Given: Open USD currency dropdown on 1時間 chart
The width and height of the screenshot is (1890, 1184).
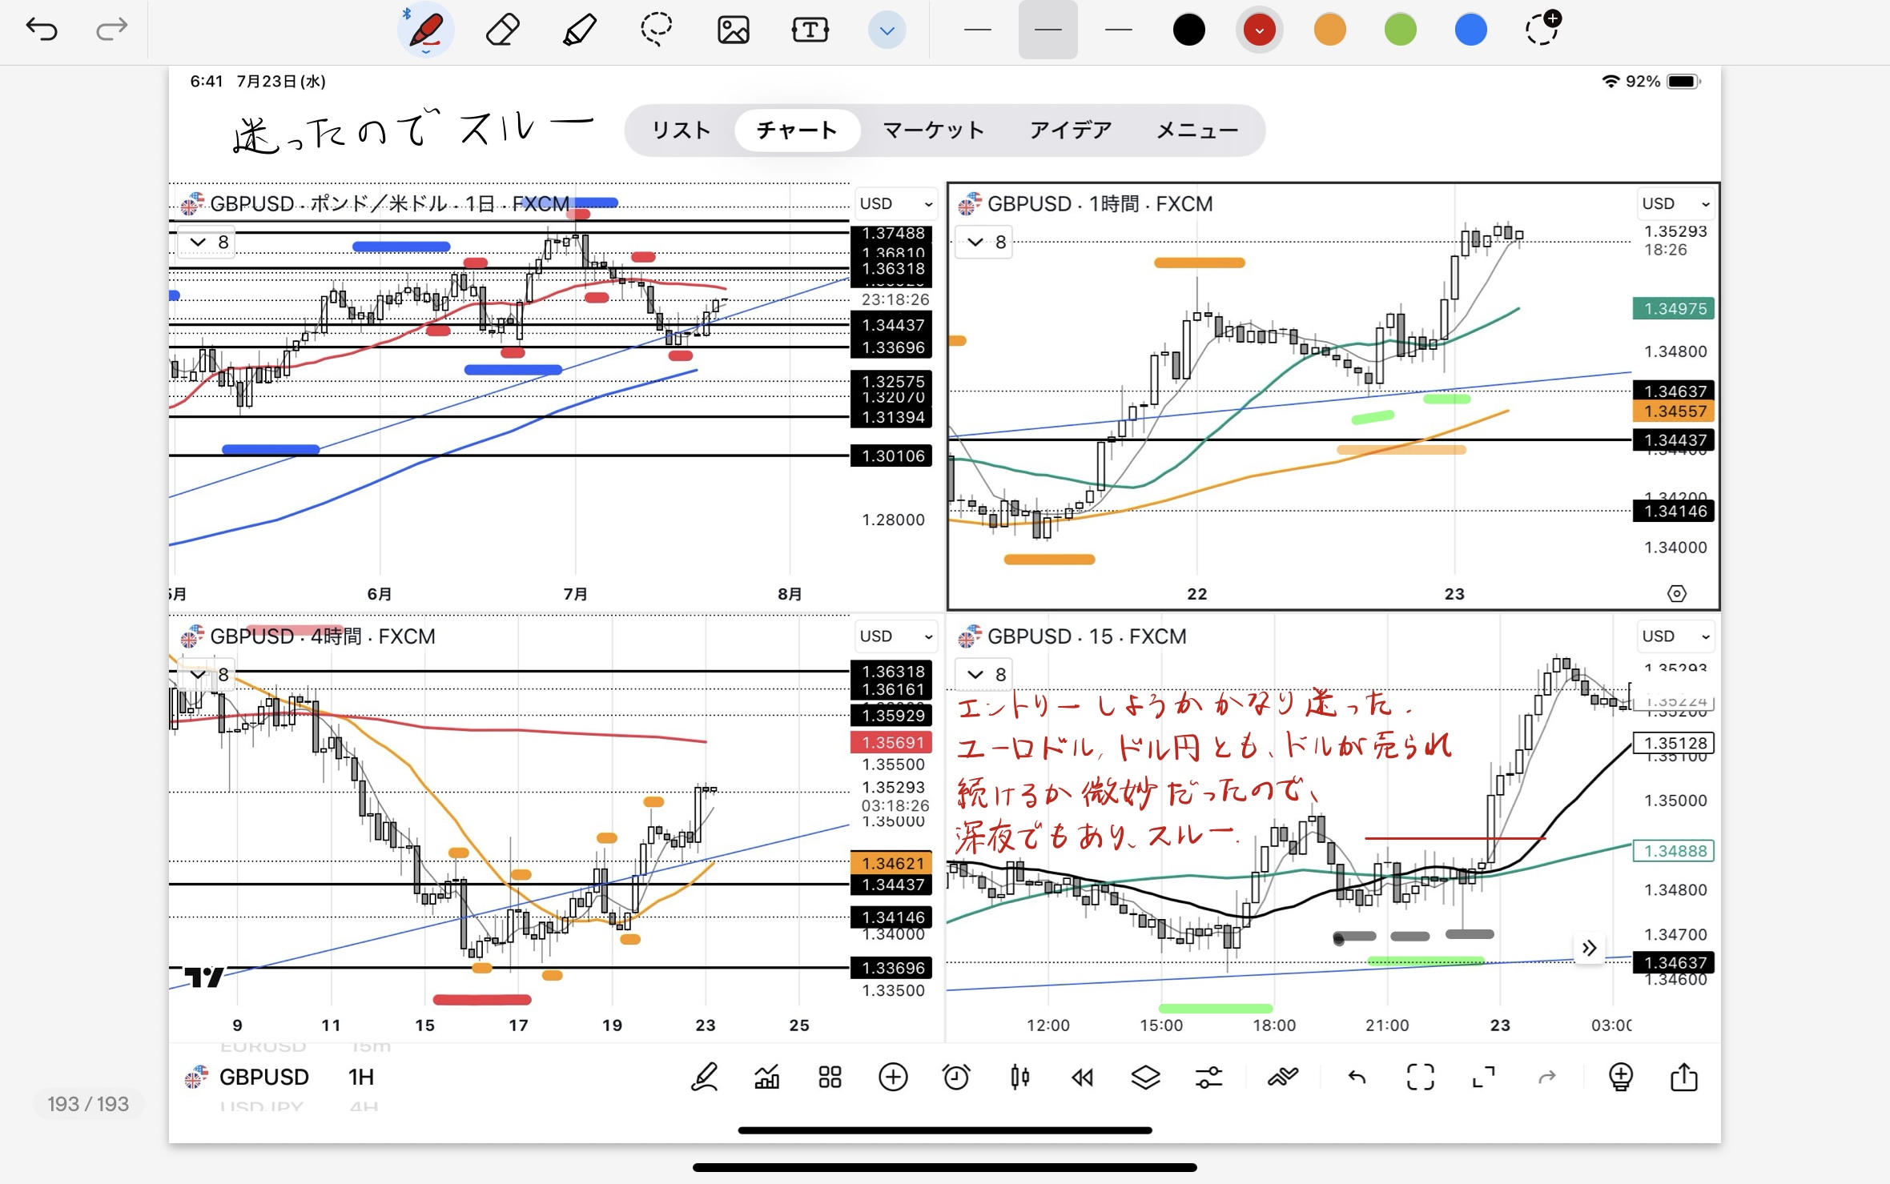Looking at the screenshot, I should point(1675,203).
